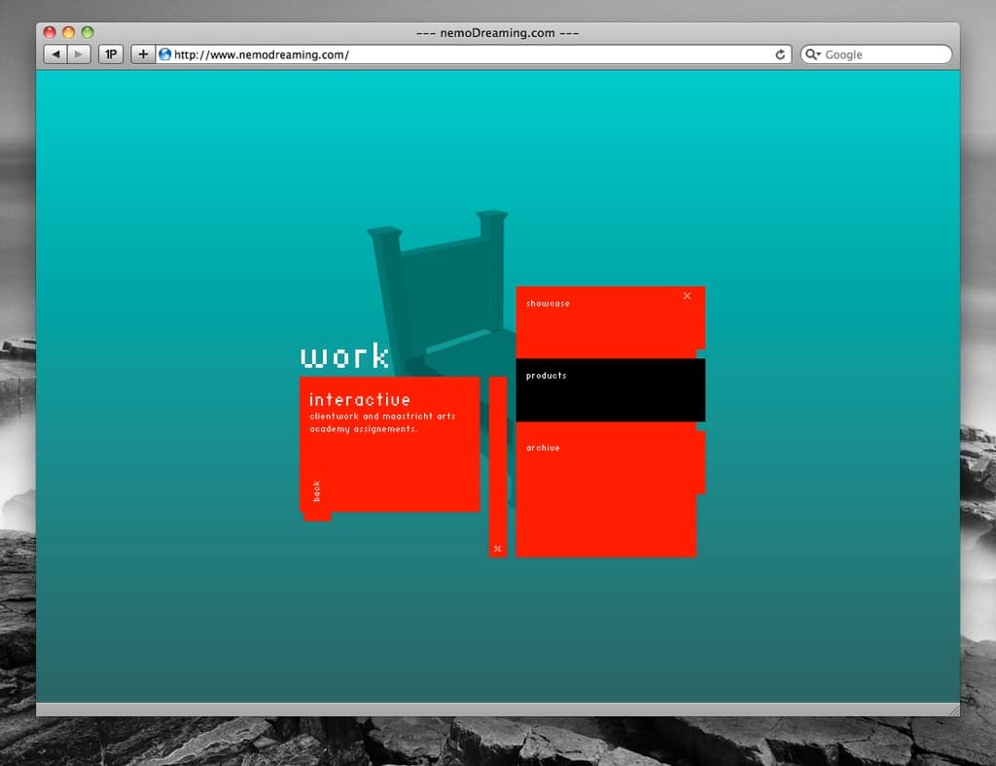This screenshot has height=766, width=996.
Task: Open the archive section
Action: click(x=542, y=449)
